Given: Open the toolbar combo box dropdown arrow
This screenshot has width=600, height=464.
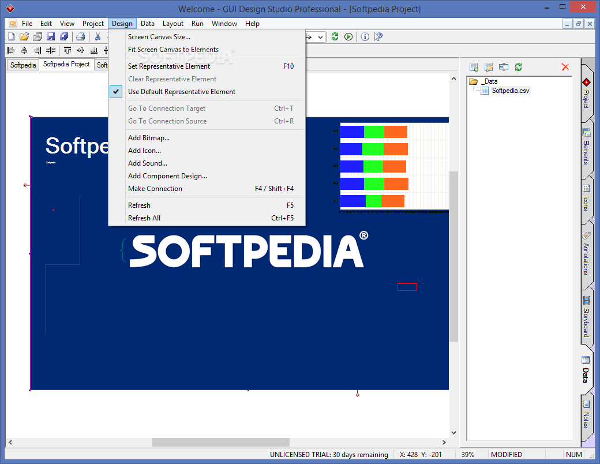Looking at the screenshot, I should tap(320, 37).
